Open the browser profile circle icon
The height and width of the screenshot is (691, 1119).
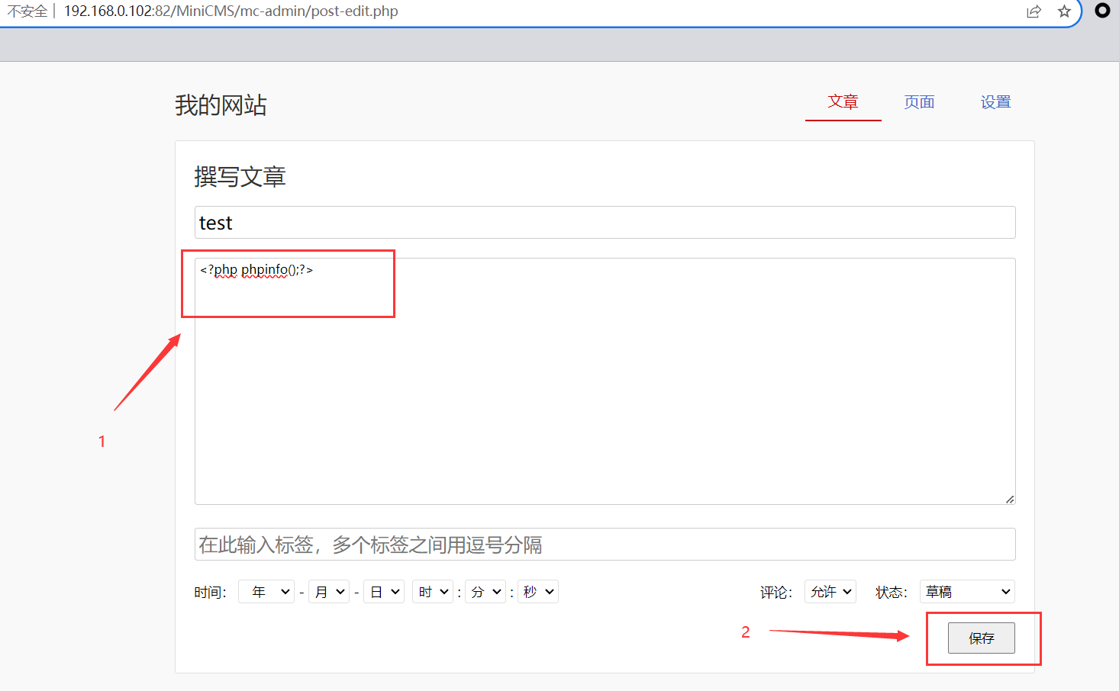pyautogui.click(x=1102, y=11)
